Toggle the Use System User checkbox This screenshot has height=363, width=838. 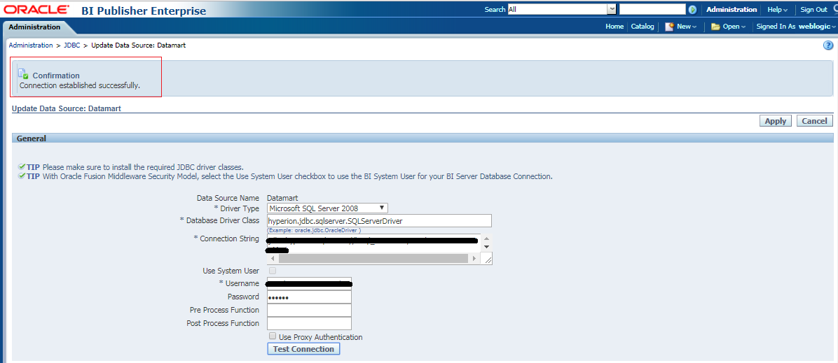[x=273, y=271]
